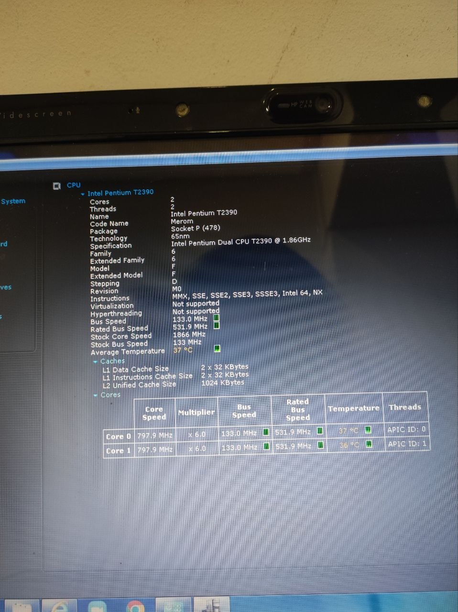Image resolution: width=458 pixels, height=612 pixels.
Task: Click the Merom code name value
Action: coord(182,221)
